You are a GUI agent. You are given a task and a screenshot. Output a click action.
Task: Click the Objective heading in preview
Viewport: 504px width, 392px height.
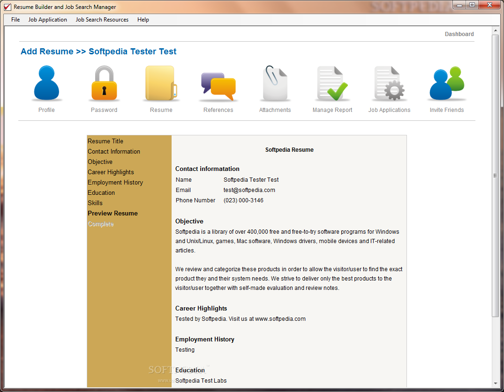point(189,221)
